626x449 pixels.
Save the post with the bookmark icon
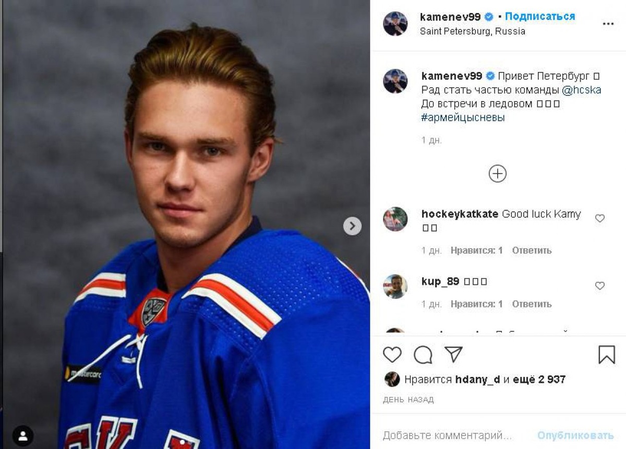click(x=606, y=355)
